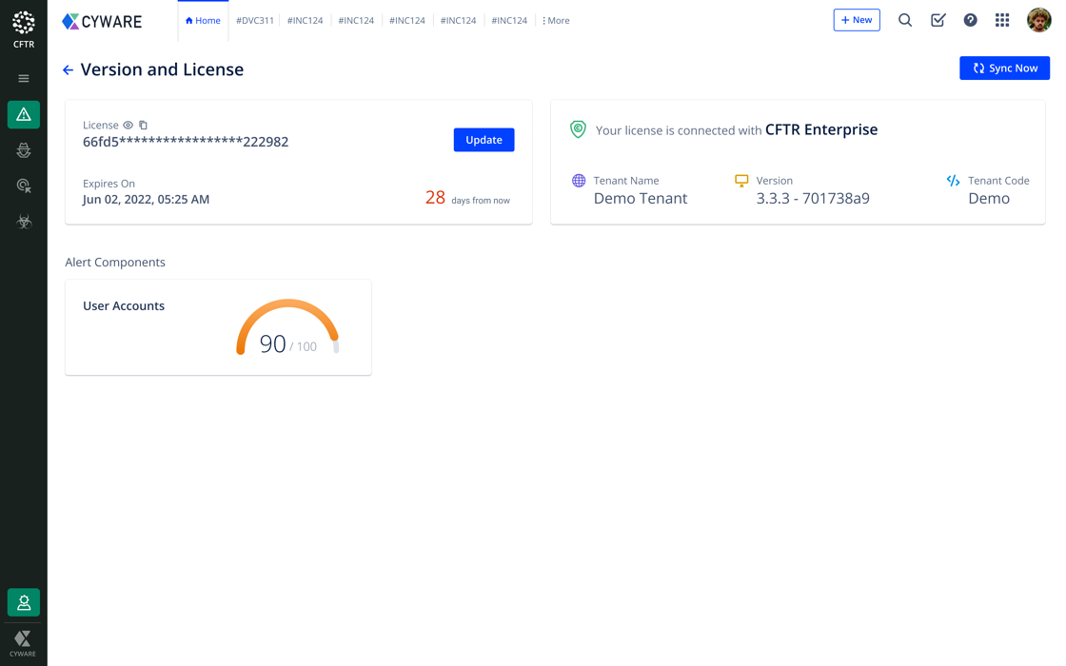Open the apps grid launcher

pos(1002,20)
